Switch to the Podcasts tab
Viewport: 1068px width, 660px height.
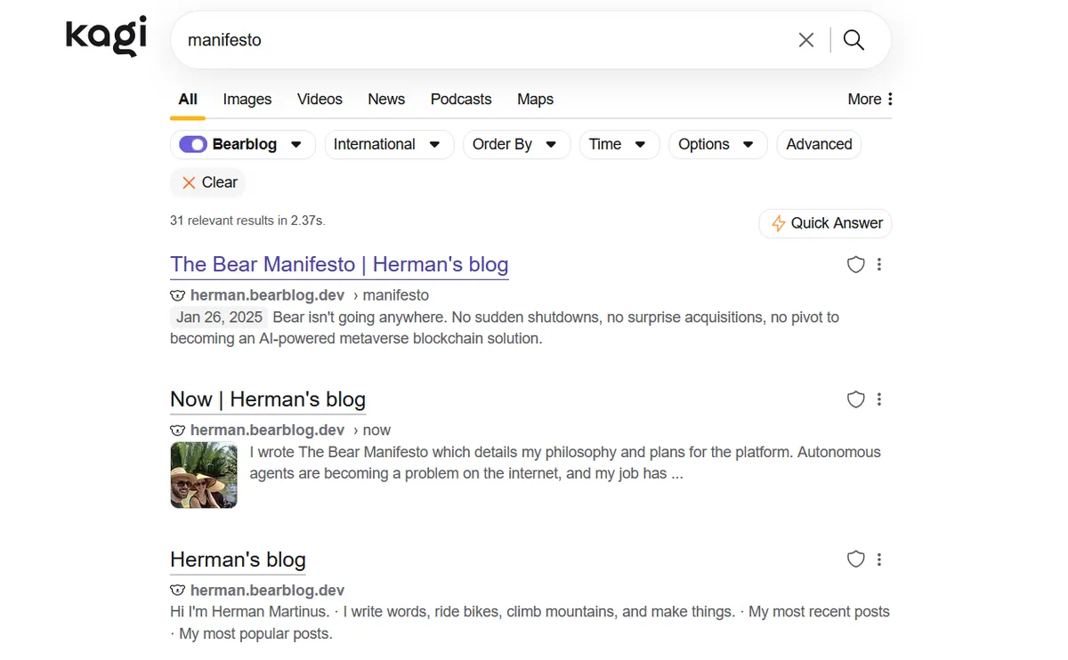[x=461, y=100]
